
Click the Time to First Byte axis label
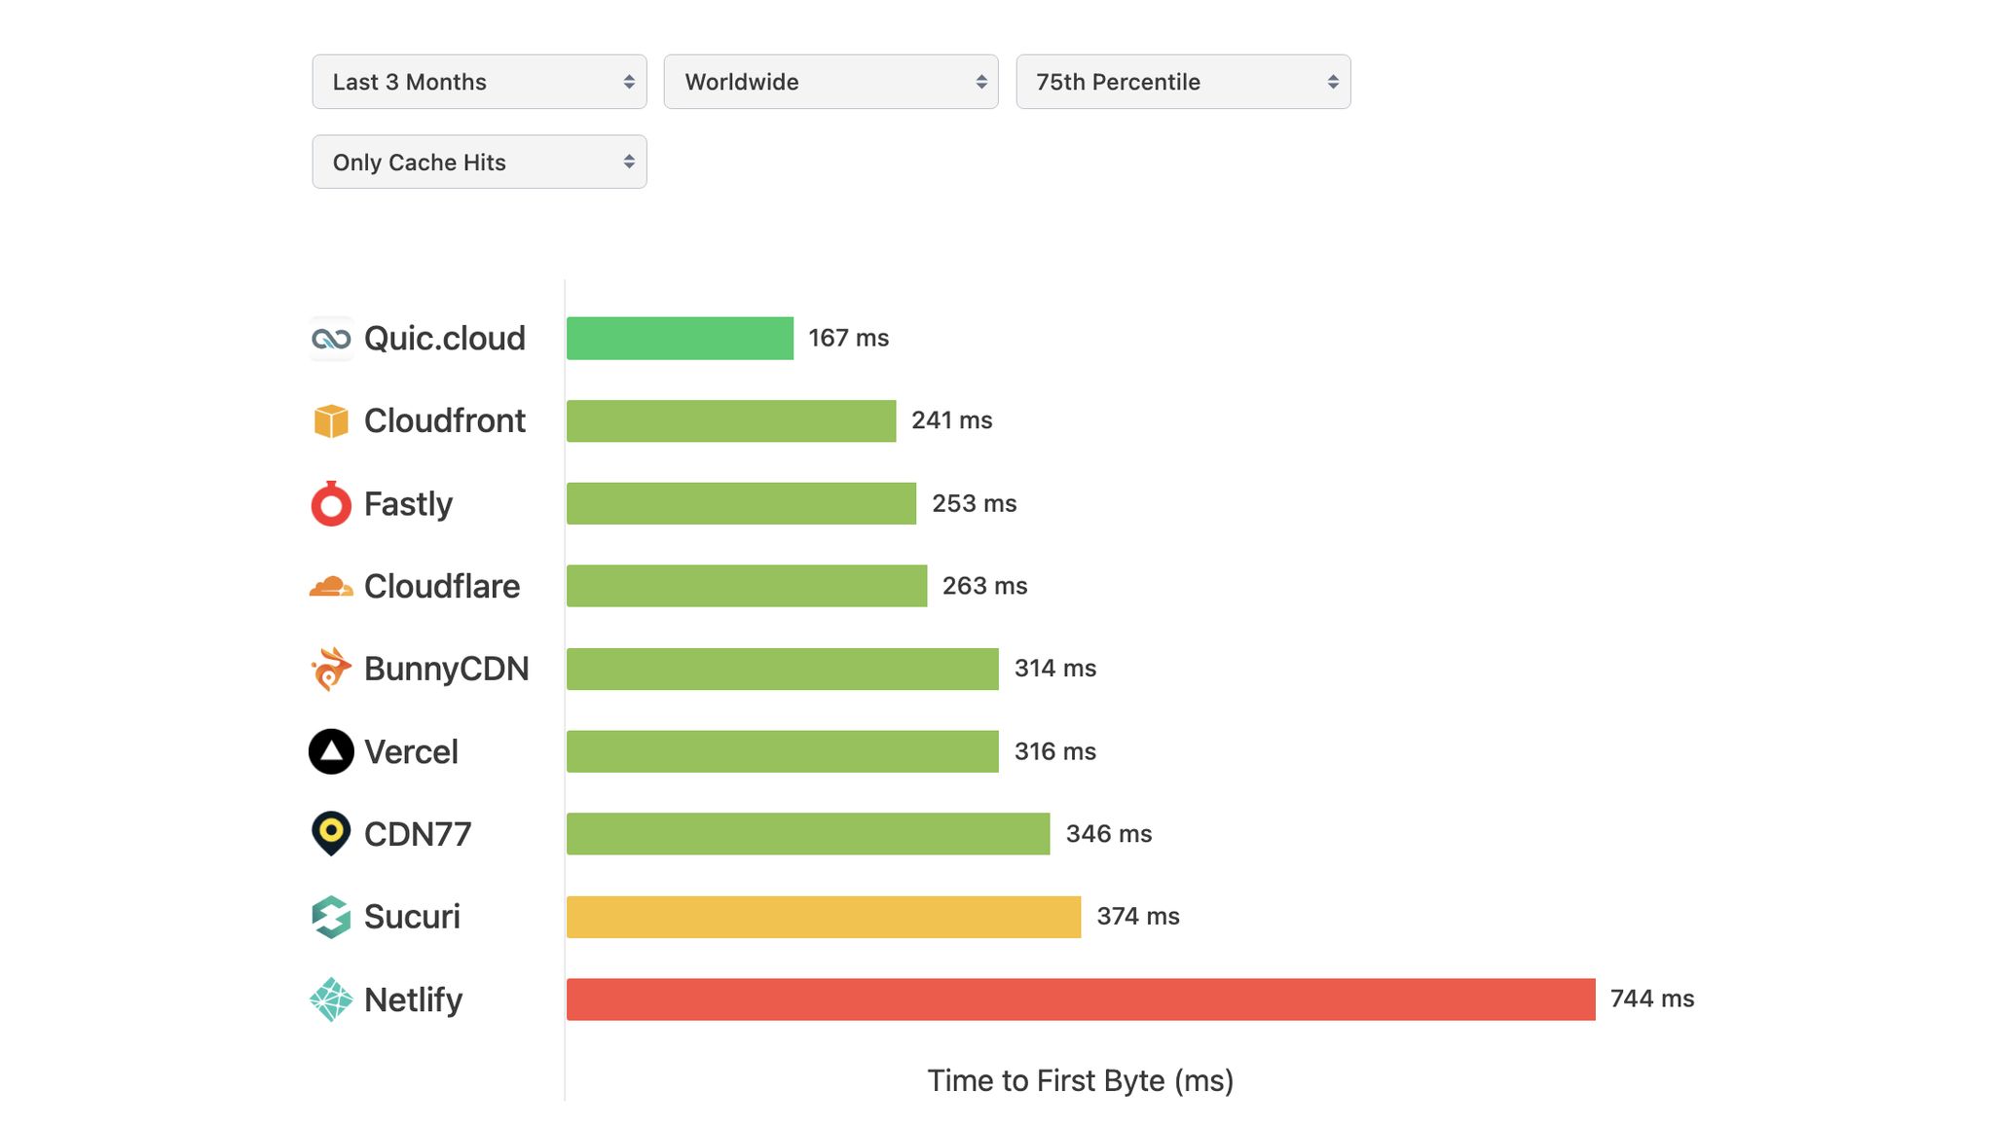tap(1081, 1080)
